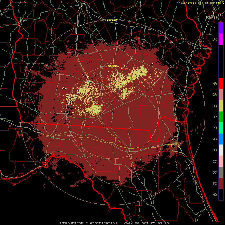
Task: Select the GR pink legend swatch
Action: [x=221, y=94]
